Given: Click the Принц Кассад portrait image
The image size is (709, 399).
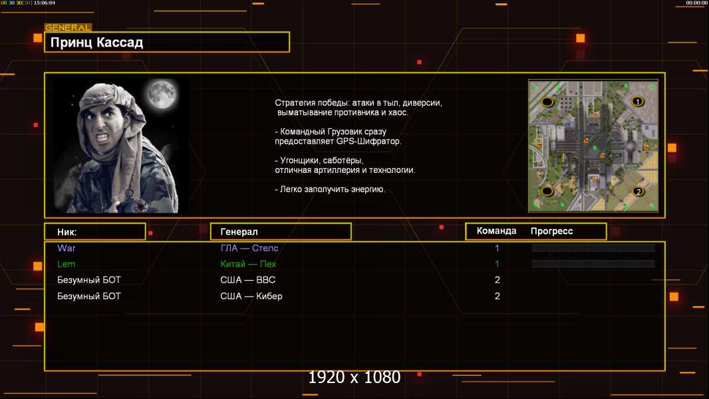Looking at the screenshot, I should pos(120,146).
